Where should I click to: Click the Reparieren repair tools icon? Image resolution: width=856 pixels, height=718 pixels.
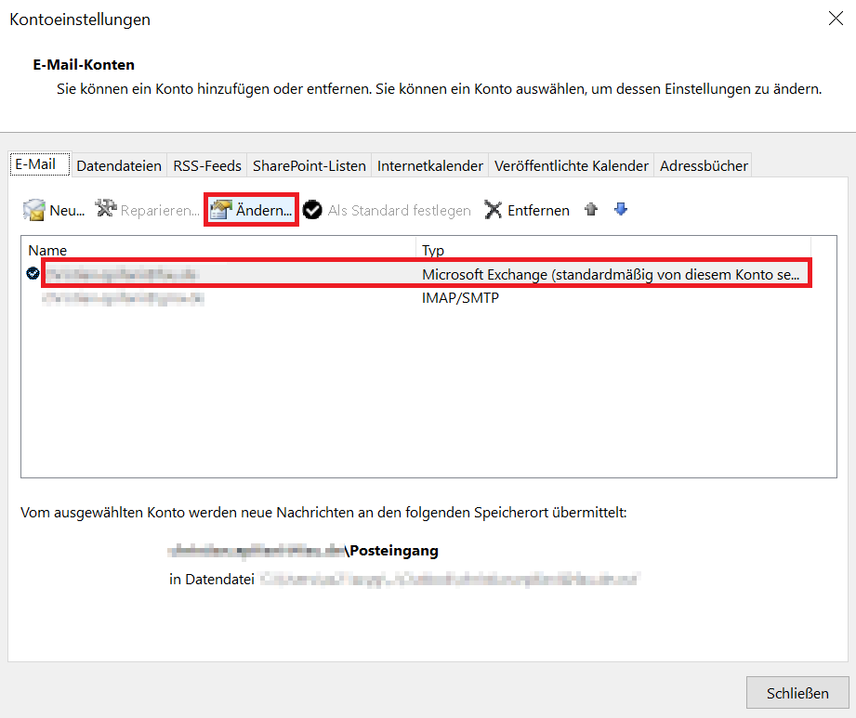[106, 210]
